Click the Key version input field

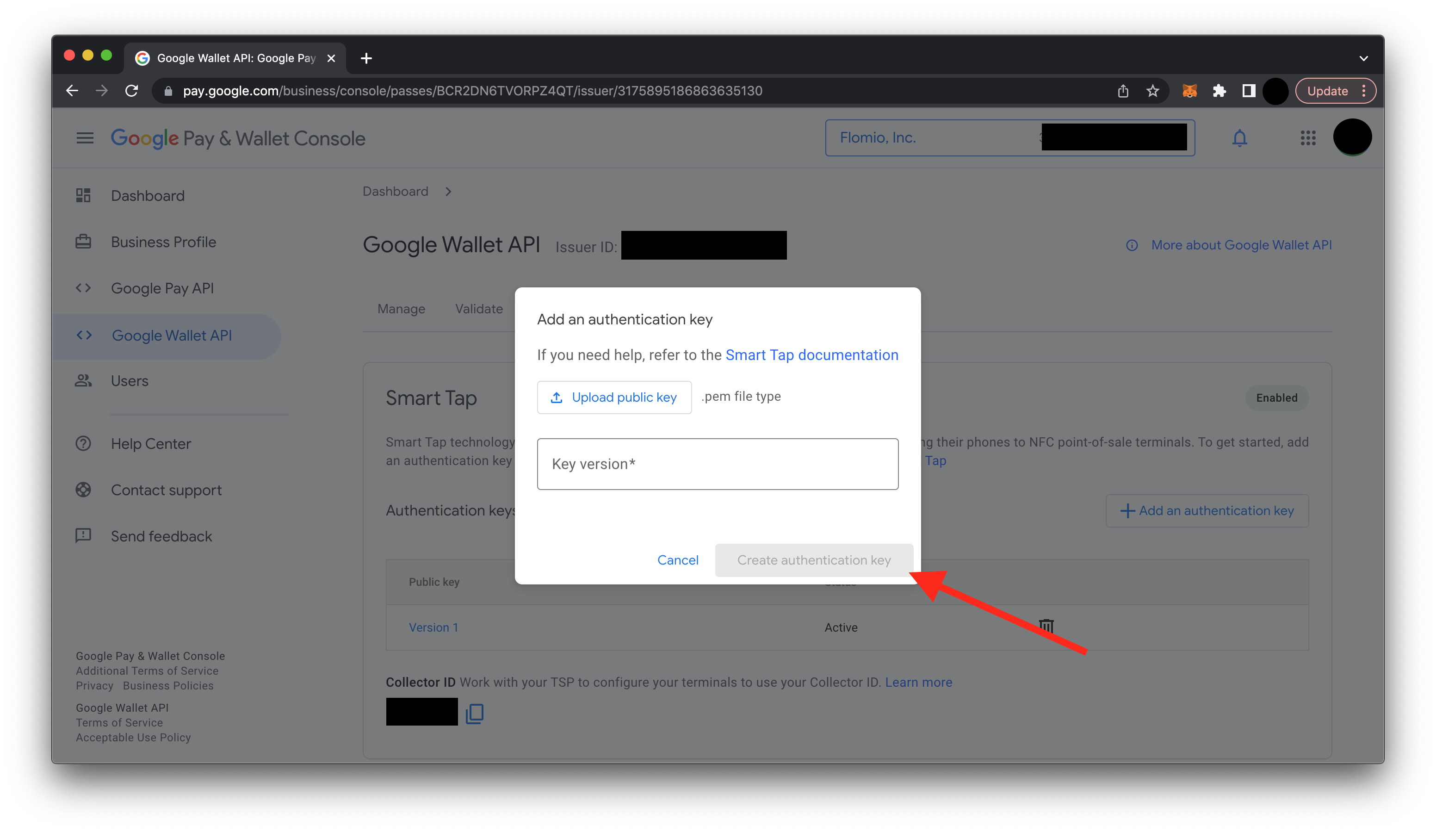pyautogui.click(x=718, y=464)
